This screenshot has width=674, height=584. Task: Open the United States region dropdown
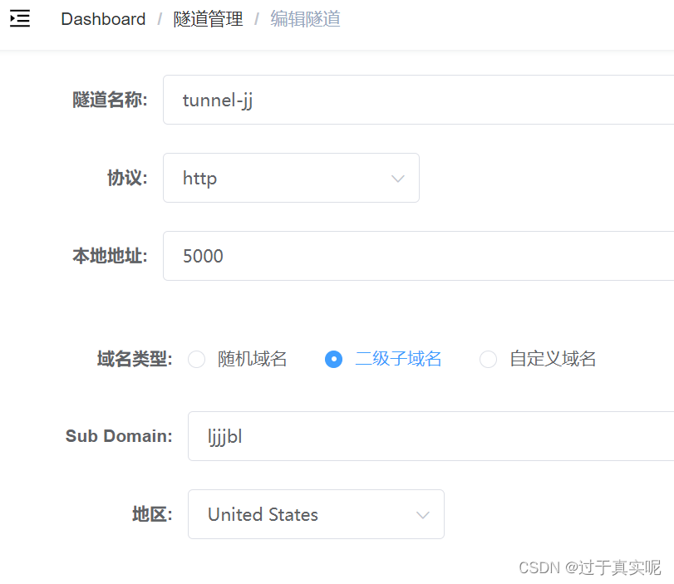316,514
